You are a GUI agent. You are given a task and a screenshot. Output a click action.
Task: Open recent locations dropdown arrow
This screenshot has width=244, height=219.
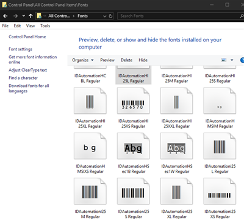[24, 16]
